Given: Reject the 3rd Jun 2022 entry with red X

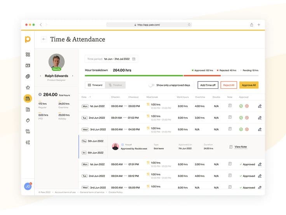Looking at the screenshot, I should point(247,129).
